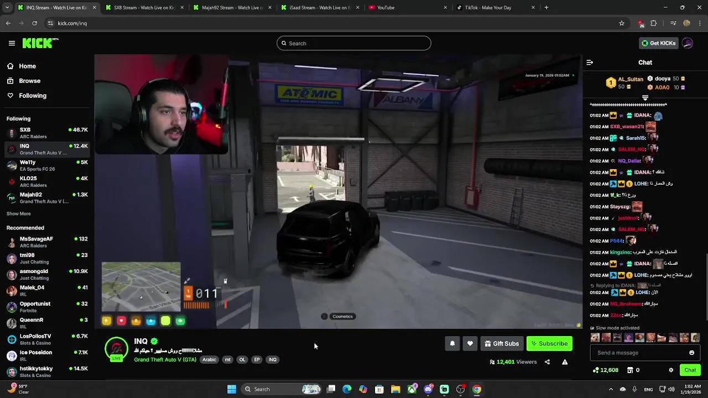This screenshot has width=708, height=398.
Task: Expand the chat leaderboard handle
Action: point(645,98)
